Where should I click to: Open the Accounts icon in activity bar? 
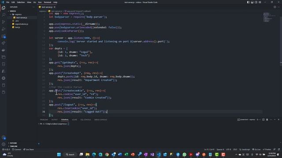(x=4, y=137)
